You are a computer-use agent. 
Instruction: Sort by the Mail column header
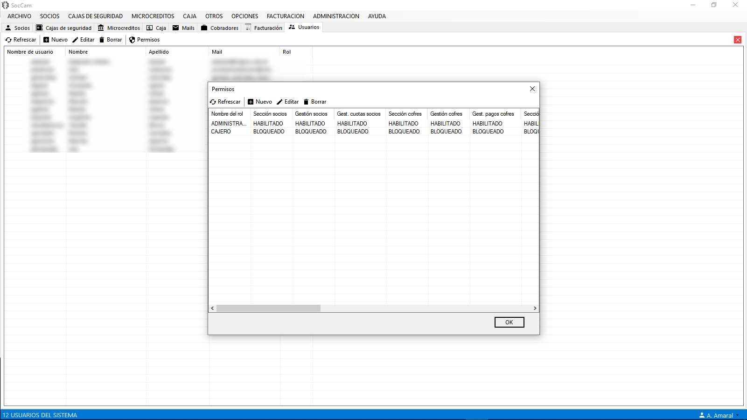(x=244, y=52)
